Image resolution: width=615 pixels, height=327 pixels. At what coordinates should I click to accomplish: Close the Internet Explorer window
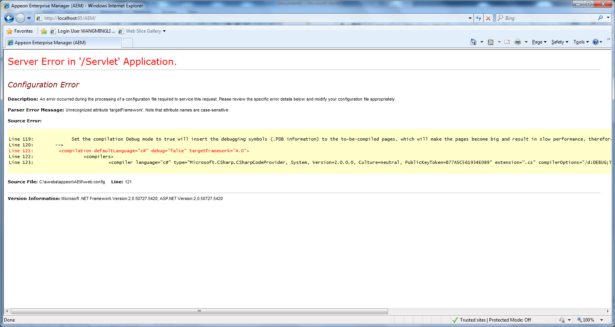pyautogui.click(x=603, y=4)
